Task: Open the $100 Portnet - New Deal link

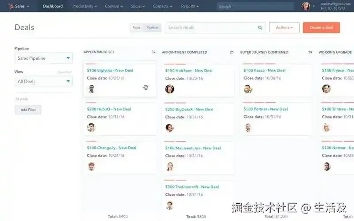Action: (x=265, y=109)
